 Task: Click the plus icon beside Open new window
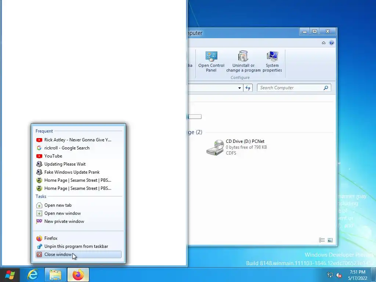click(39, 213)
